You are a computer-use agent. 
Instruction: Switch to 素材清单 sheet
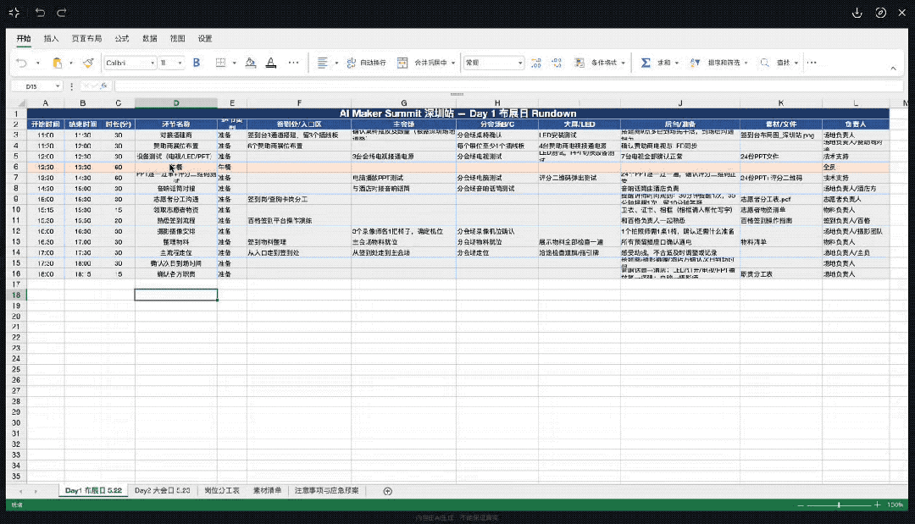(x=267, y=491)
